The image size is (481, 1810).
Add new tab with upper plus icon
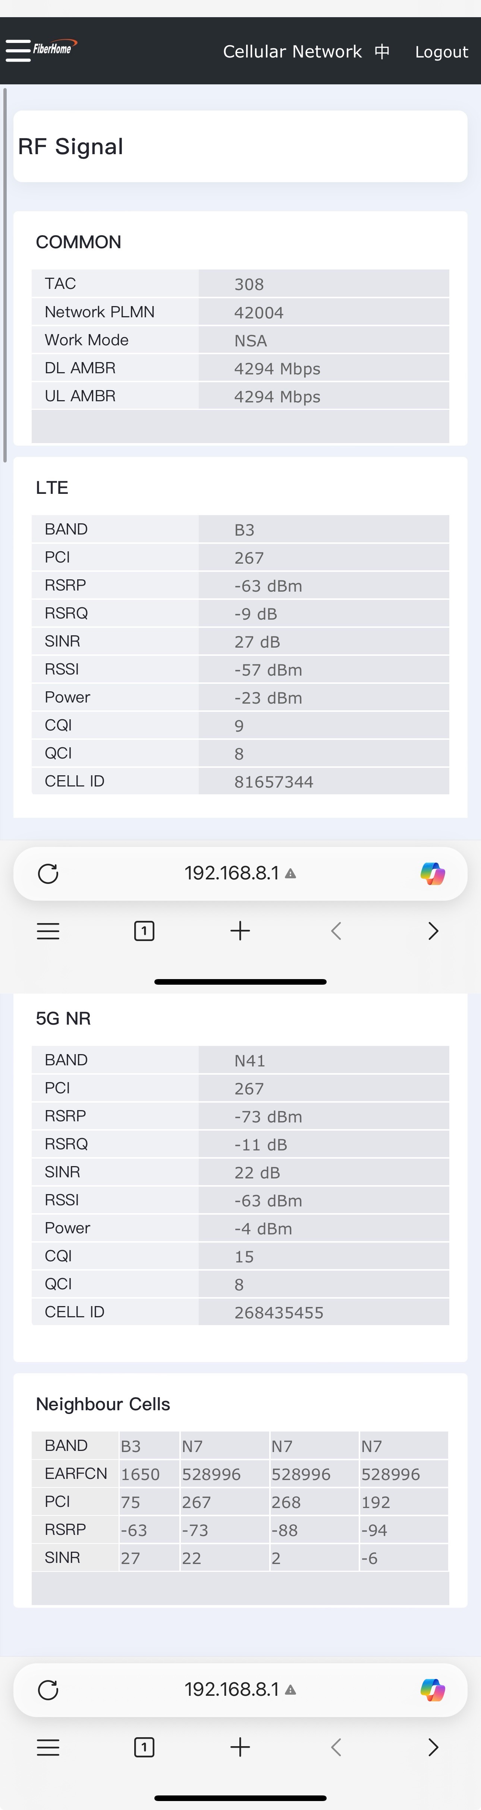click(x=240, y=931)
